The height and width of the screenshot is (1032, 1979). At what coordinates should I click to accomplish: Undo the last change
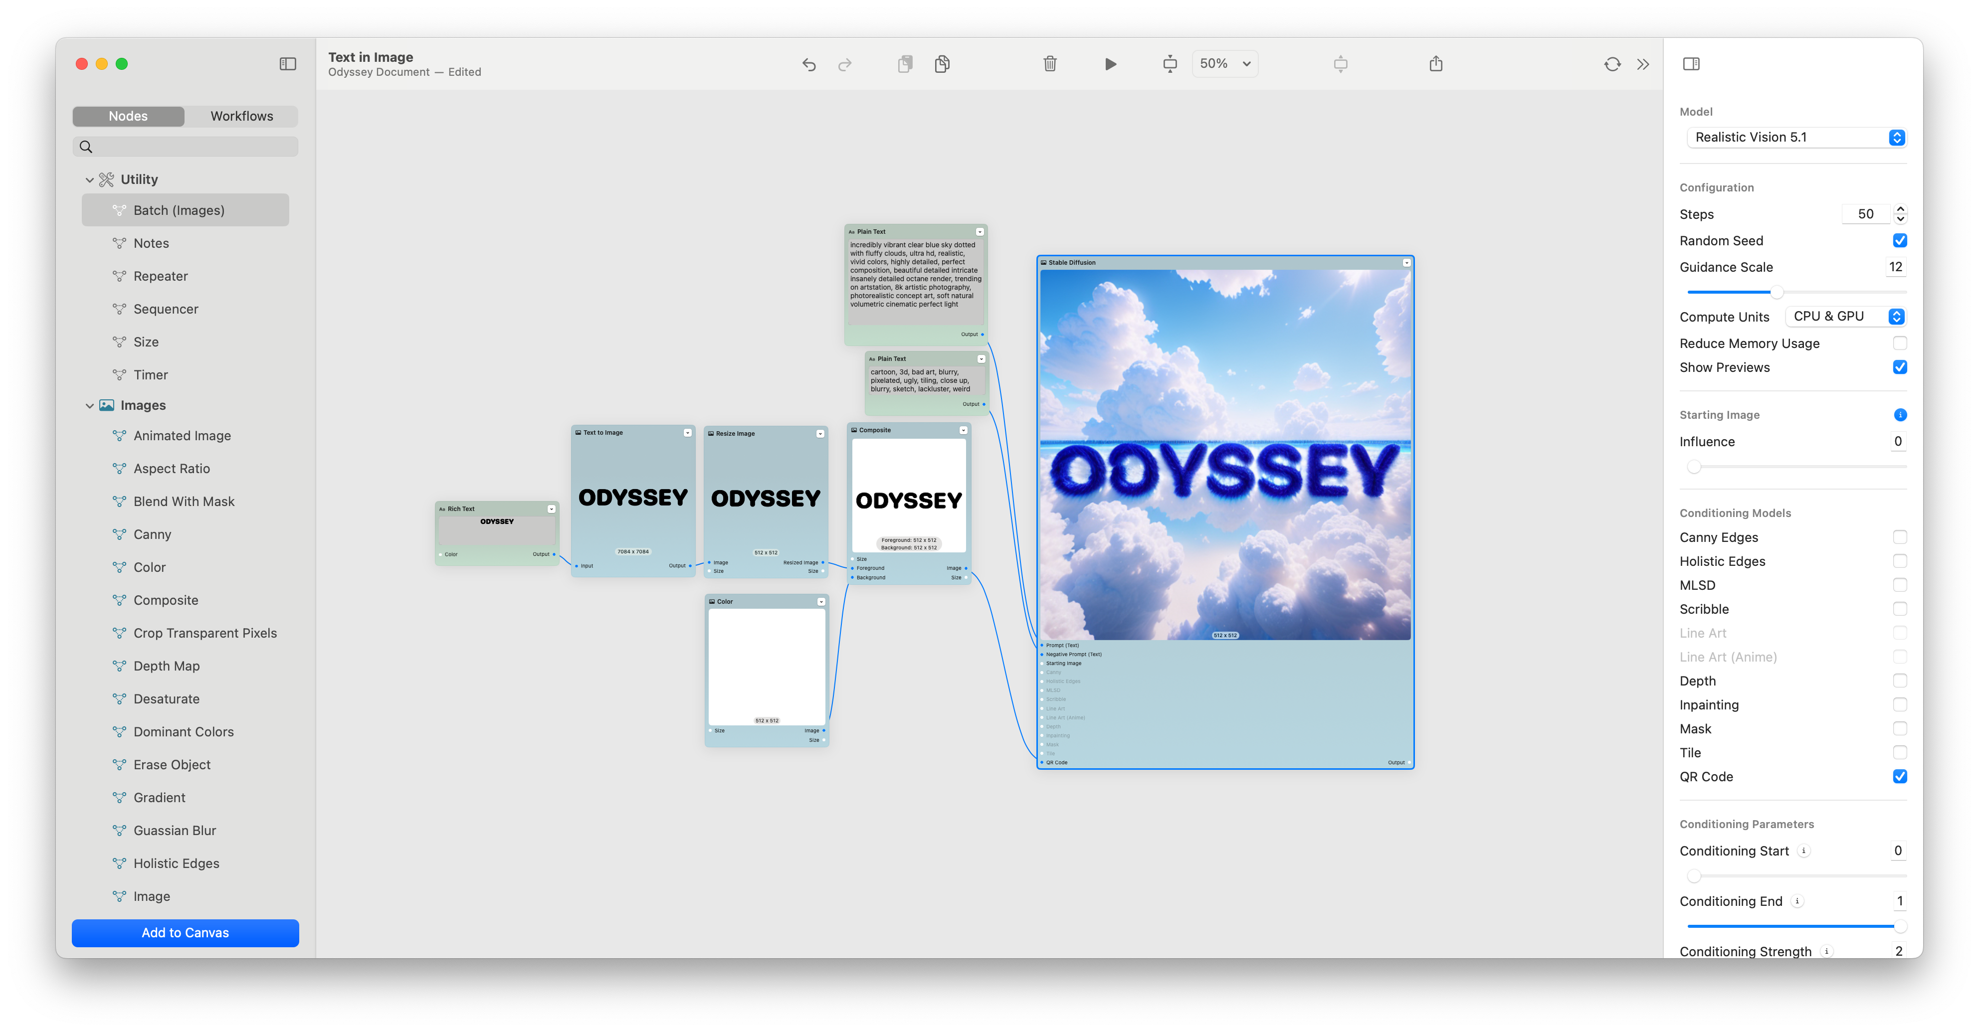pyautogui.click(x=808, y=64)
